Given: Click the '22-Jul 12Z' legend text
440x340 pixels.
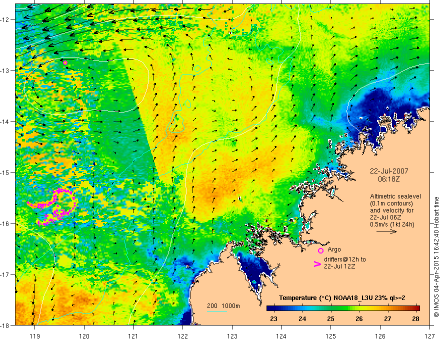Looking at the screenshot, I should pos(339,266).
